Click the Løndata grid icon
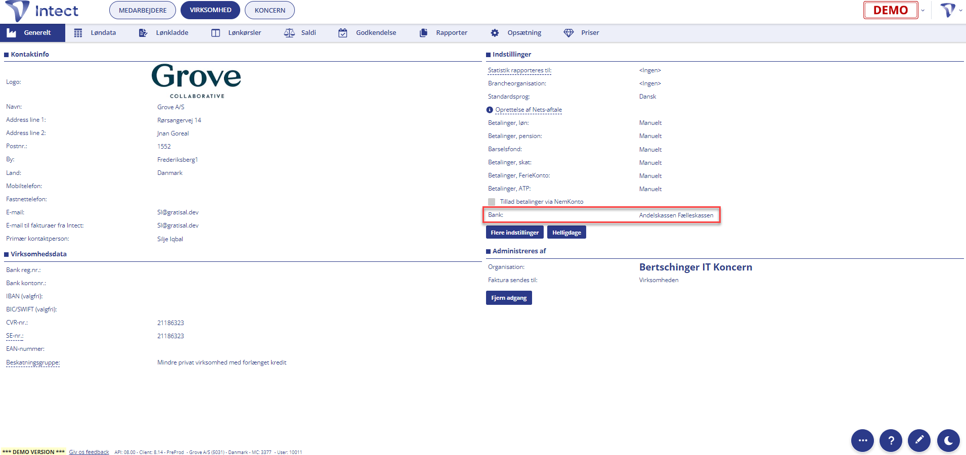Viewport: 966px width, 455px height. (x=78, y=33)
